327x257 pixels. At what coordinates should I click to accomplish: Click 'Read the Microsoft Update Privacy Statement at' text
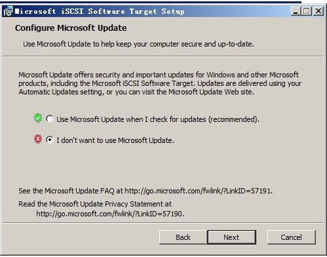(95, 204)
